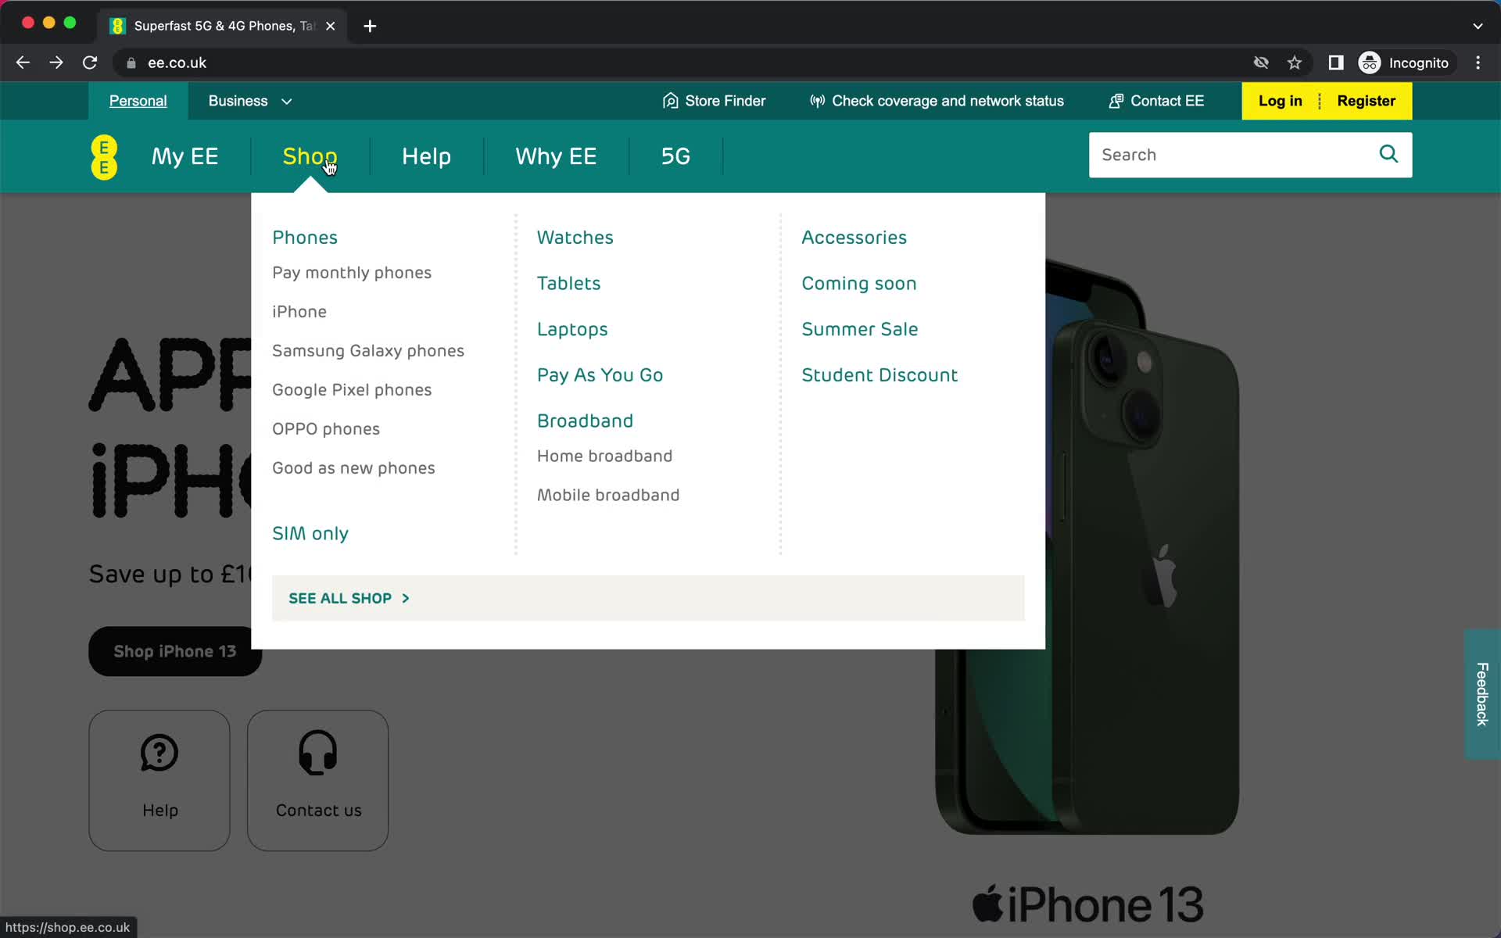
Task: Expand the Business dropdown
Action: tap(249, 101)
